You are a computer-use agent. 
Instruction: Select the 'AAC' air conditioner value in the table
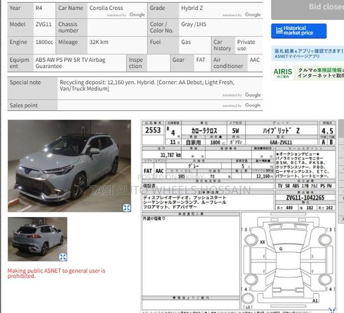coord(255,60)
